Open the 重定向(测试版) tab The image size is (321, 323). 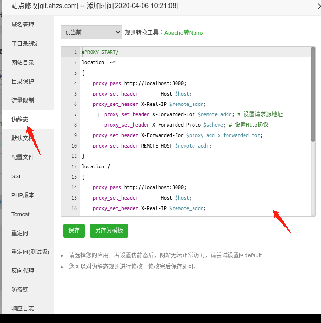[x=30, y=252]
